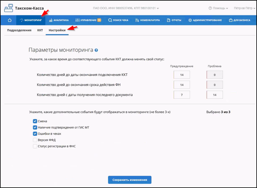Click the Аналитика bar chart icon
The height and width of the screenshot is (188, 257).
pos(51,20)
